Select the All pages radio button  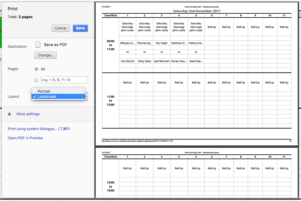(36, 69)
